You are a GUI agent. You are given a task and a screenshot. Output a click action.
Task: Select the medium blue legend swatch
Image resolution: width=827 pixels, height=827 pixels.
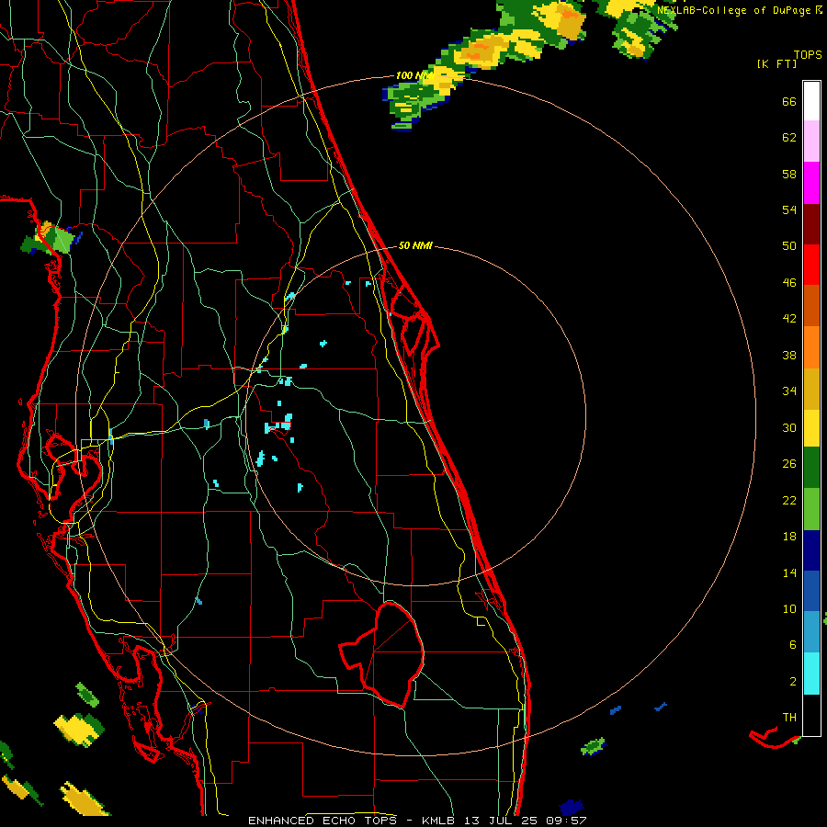pos(811,591)
